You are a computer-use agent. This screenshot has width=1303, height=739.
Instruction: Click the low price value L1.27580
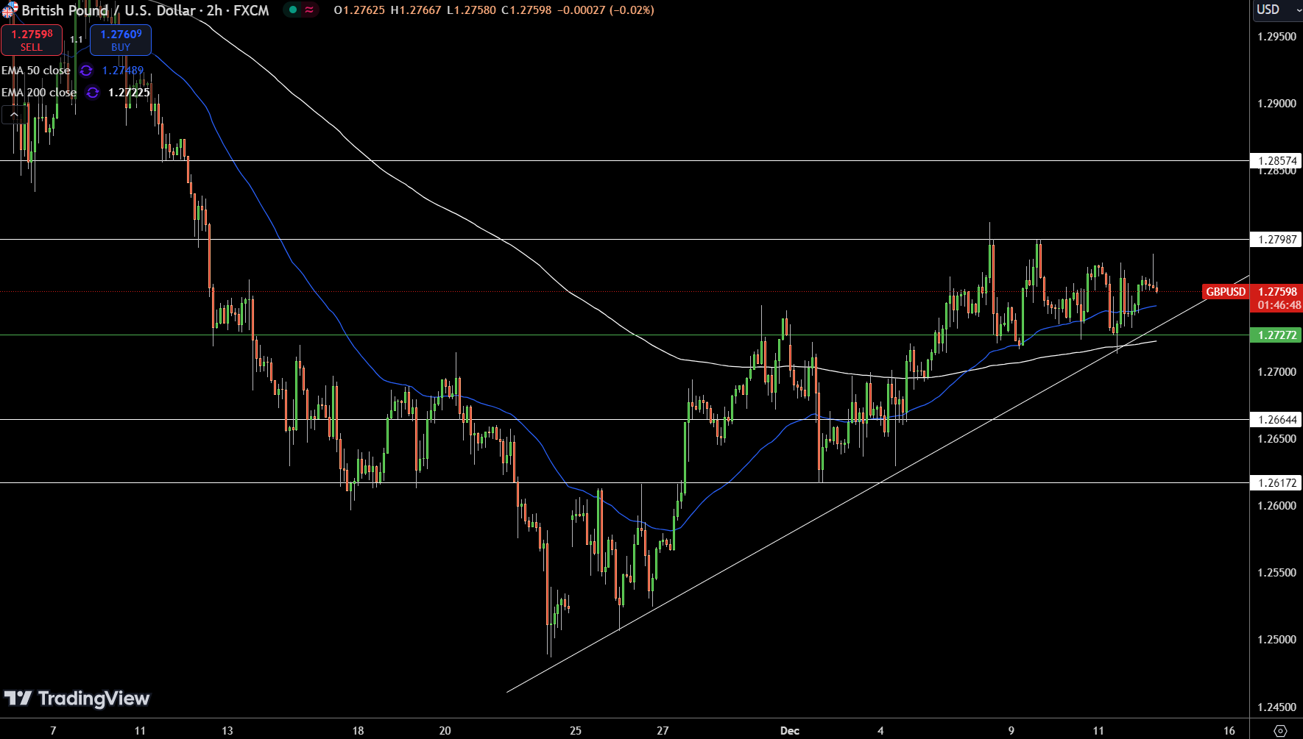coord(471,10)
